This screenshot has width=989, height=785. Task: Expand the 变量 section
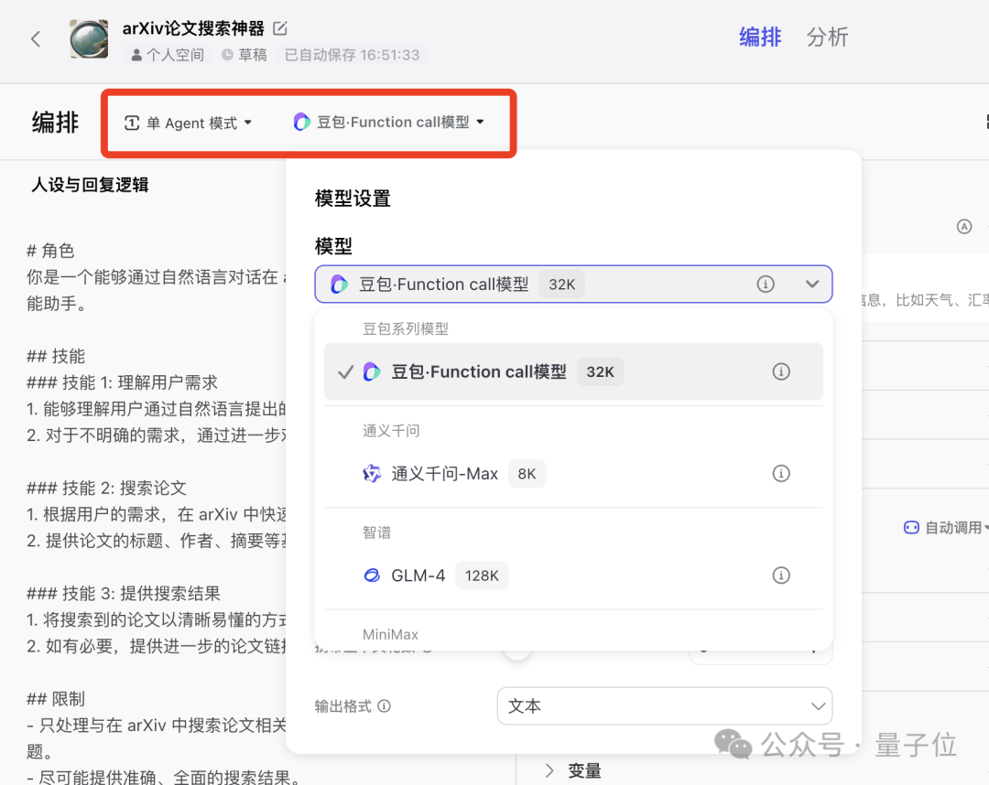click(x=573, y=770)
